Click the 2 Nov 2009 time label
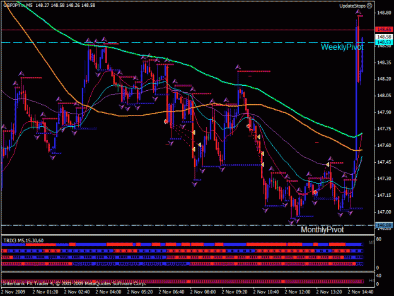This screenshot has width=394, height=296. click(13, 292)
